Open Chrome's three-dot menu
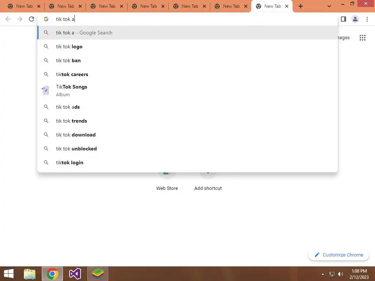The height and width of the screenshot is (281, 375). pyautogui.click(x=367, y=19)
